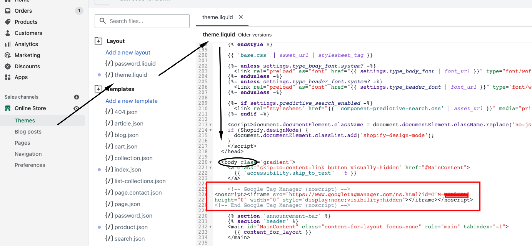This screenshot has width=532, height=246.
Task: Click the Apps grid icon
Action: tap(8, 77)
